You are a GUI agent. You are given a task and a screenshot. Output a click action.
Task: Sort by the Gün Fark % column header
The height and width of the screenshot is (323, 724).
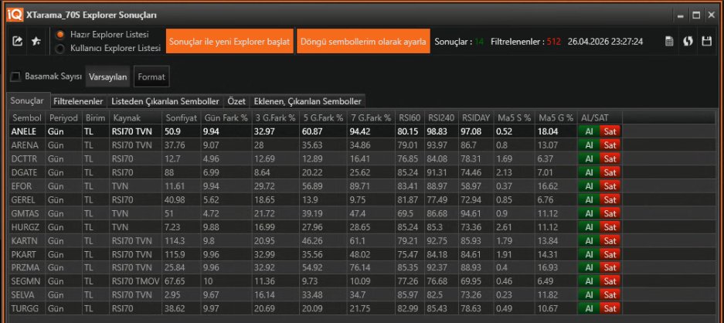pyautogui.click(x=226, y=117)
